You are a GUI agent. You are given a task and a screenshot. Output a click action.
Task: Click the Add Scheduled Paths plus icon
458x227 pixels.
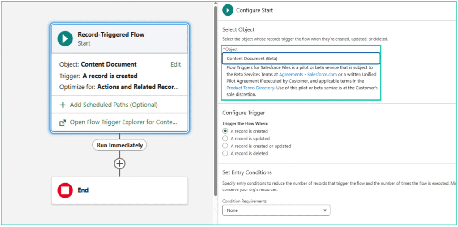(x=63, y=105)
